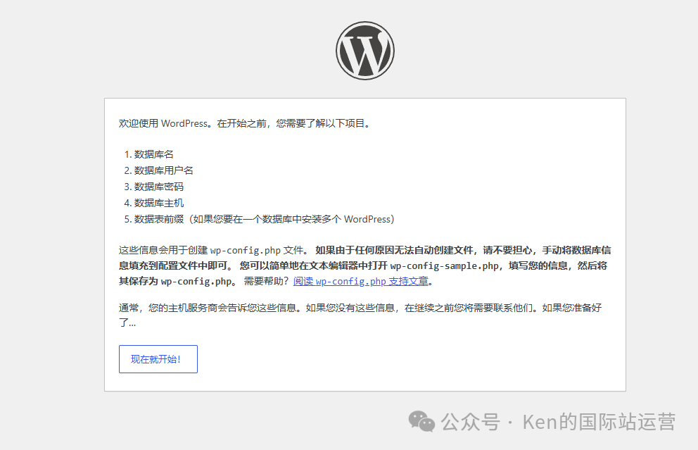Image resolution: width=698 pixels, height=450 pixels.
Task: Select the 数据表前缀 list item
Action: click(x=264, y=219)
